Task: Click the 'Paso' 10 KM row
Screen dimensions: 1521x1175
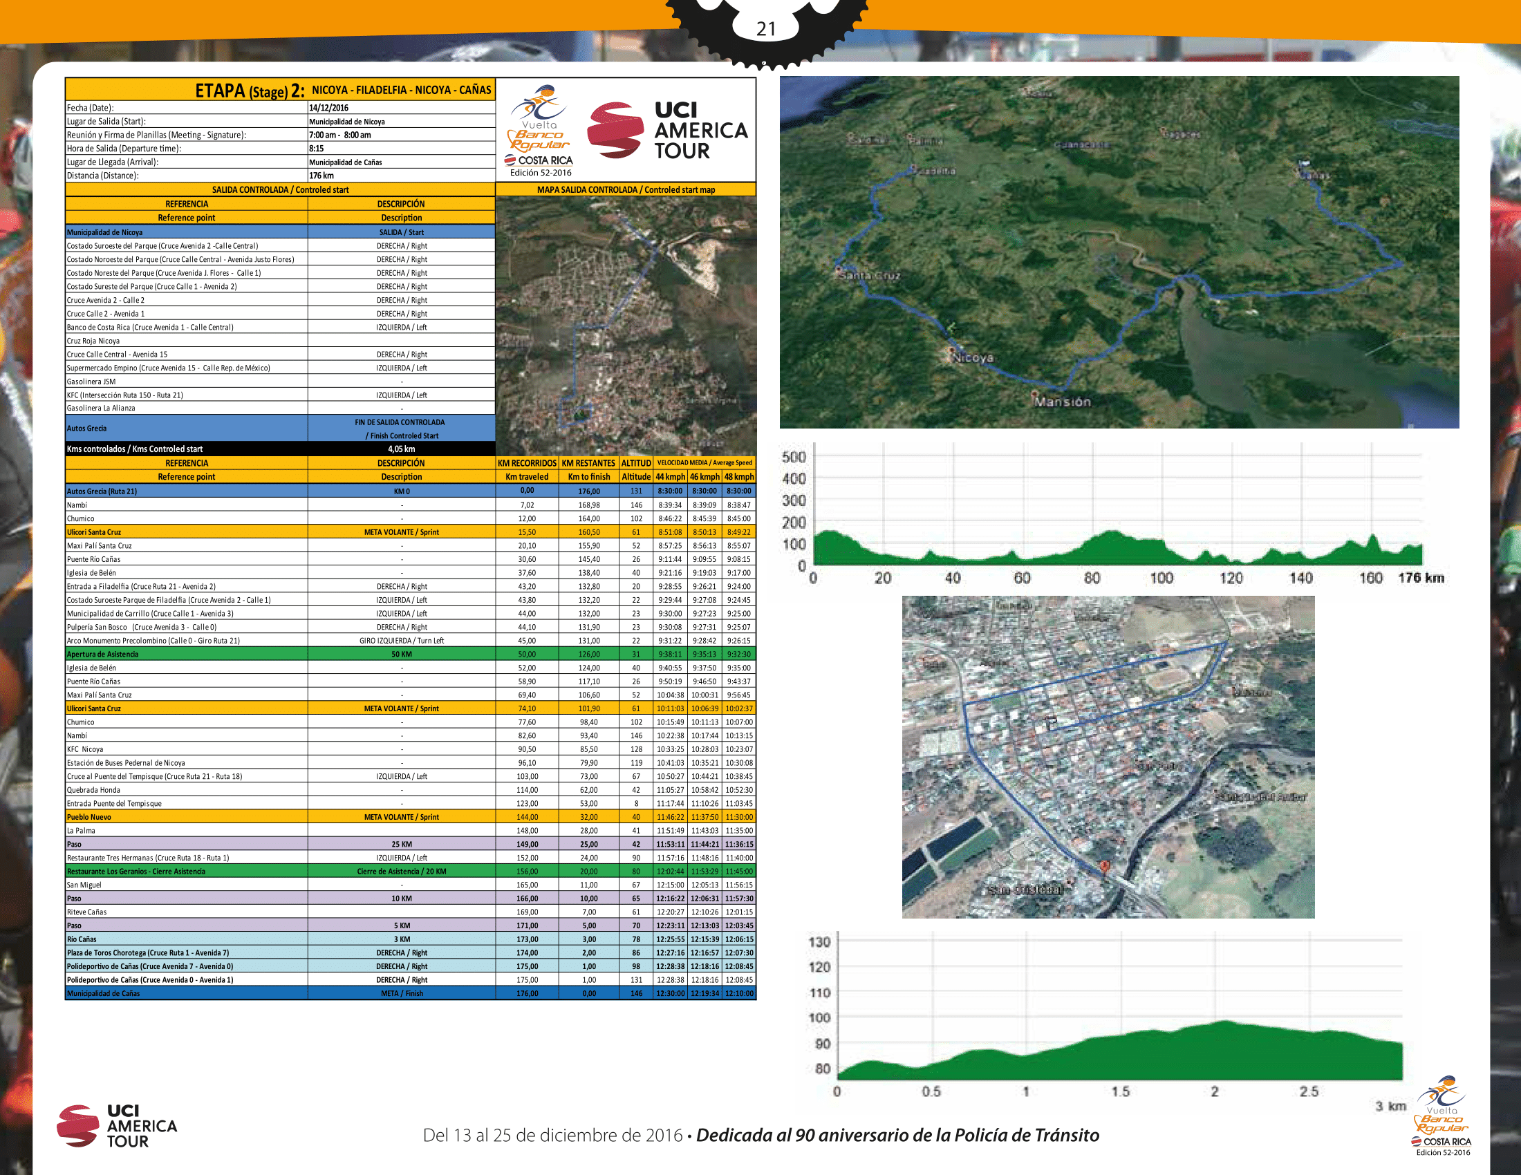Action: 411,899
